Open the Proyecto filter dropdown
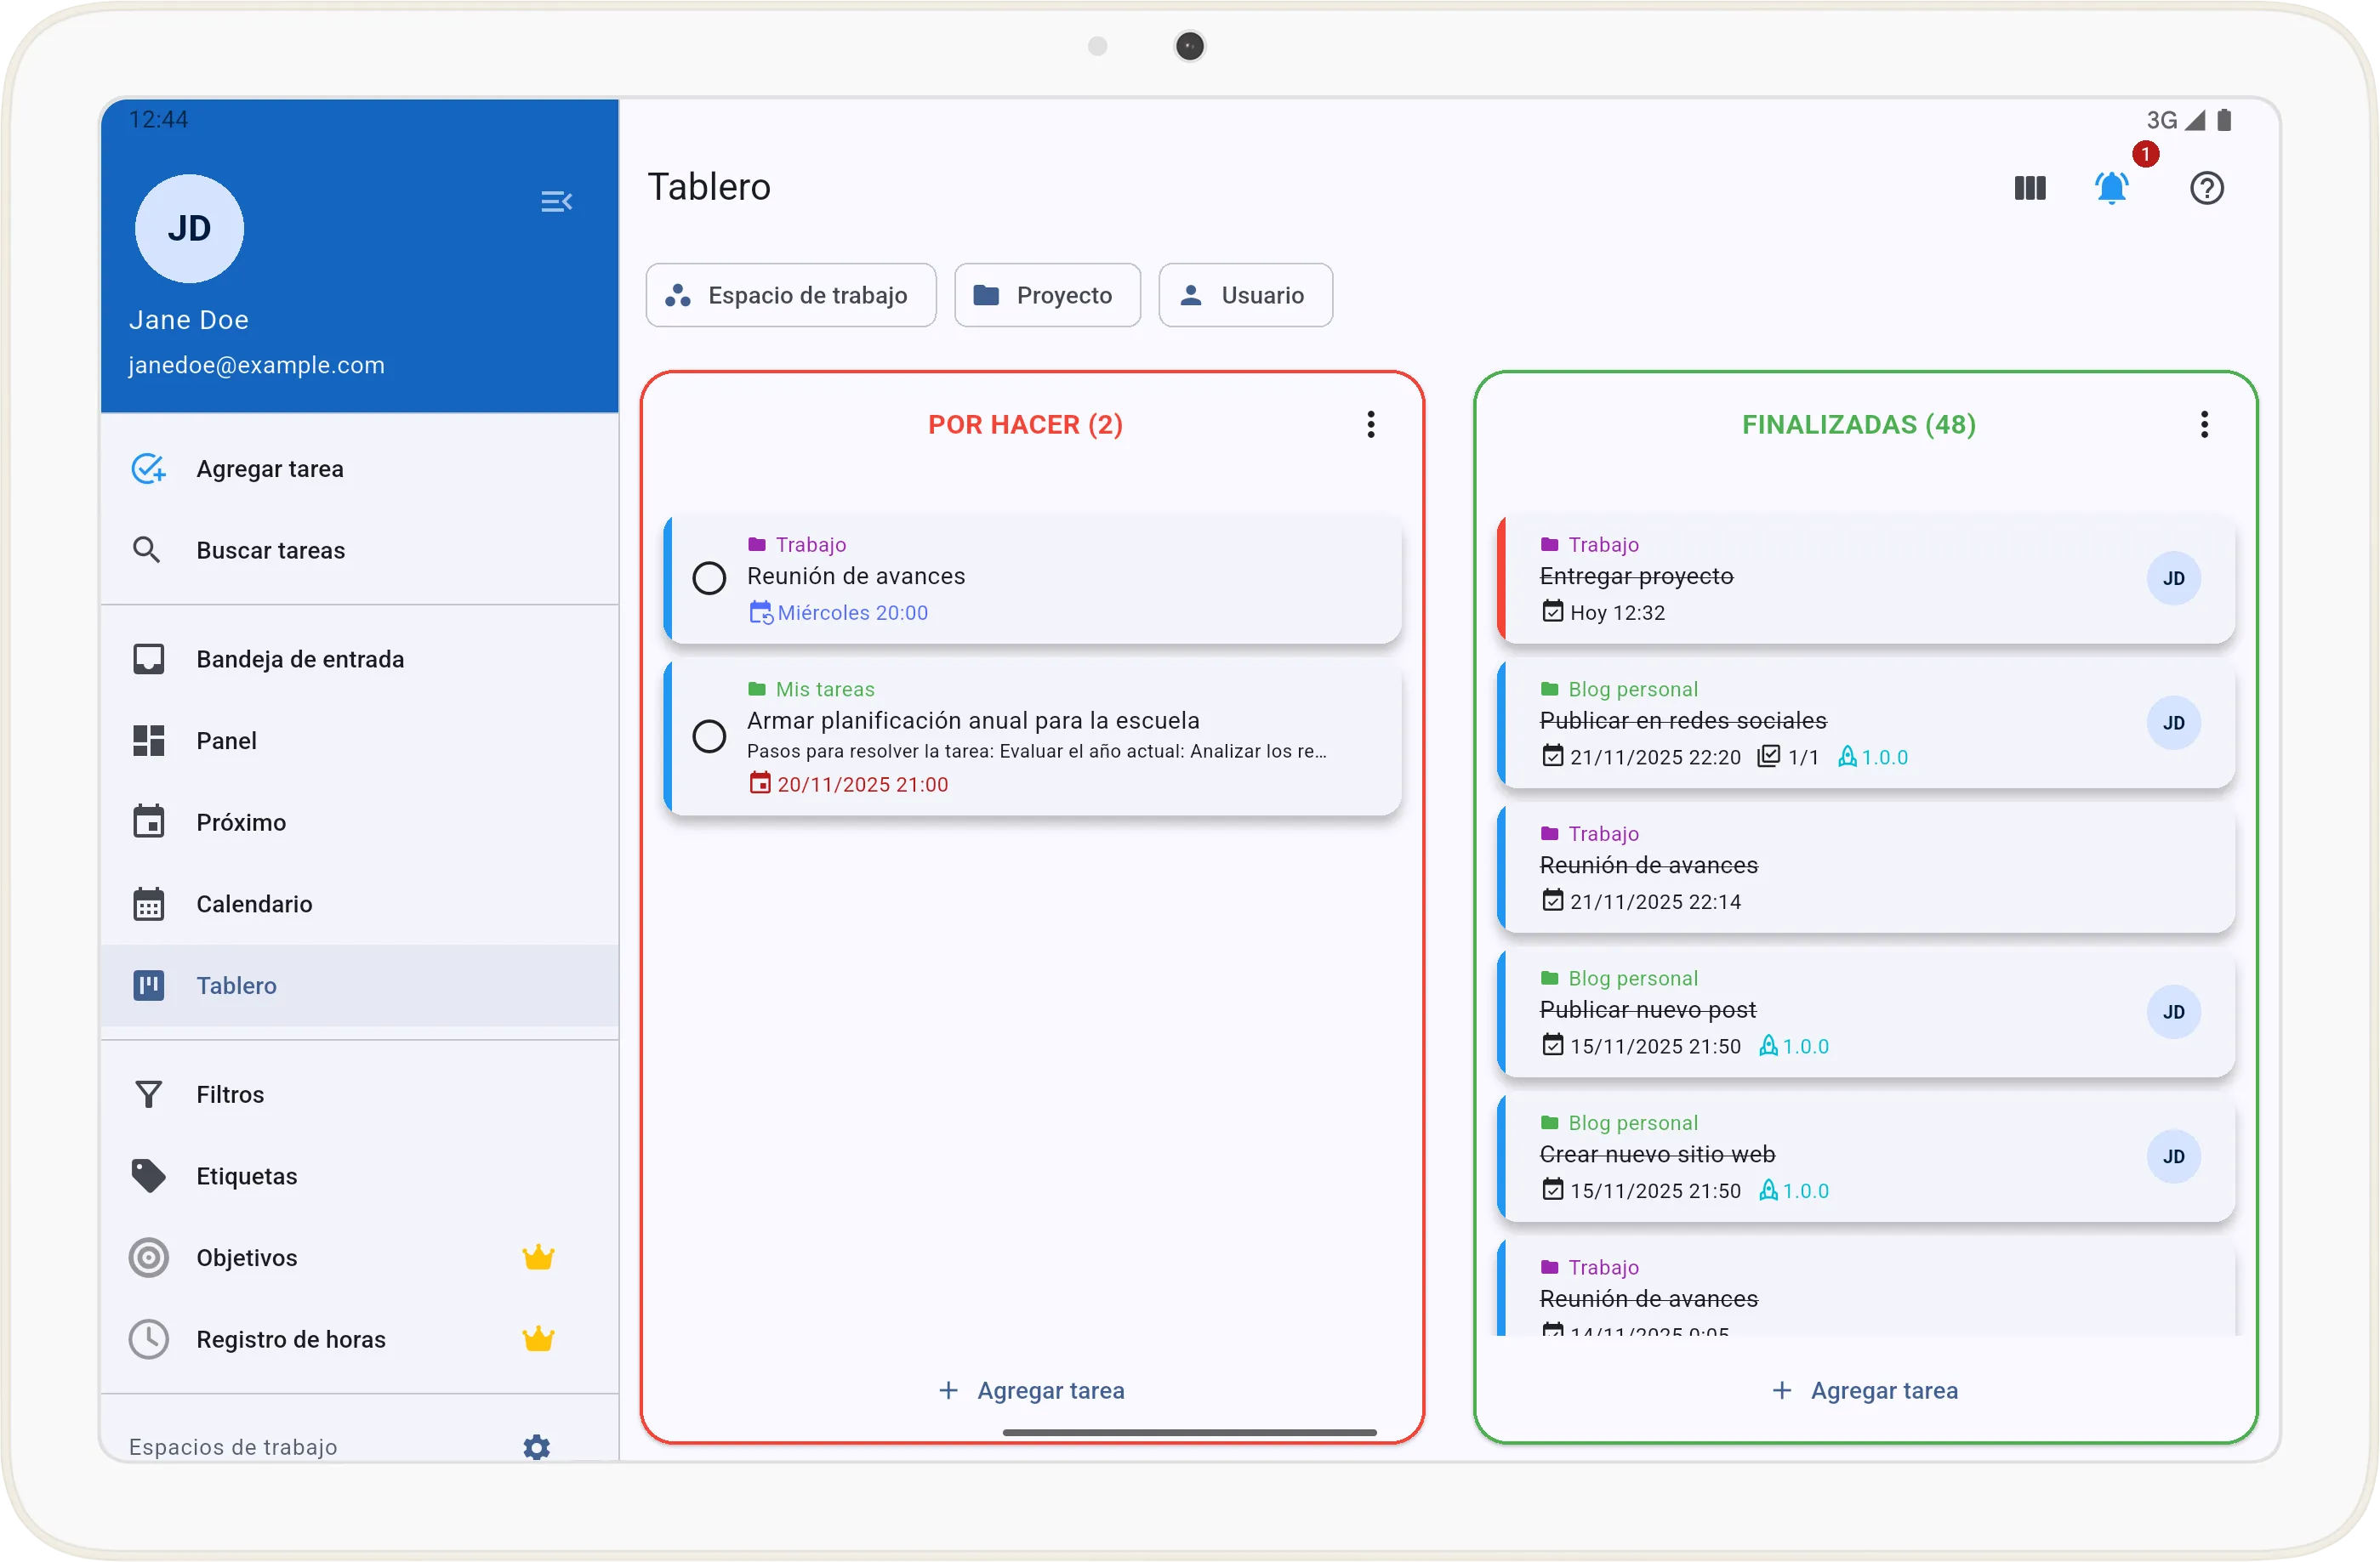This screenshot has width=2380, height=1562. [x=1046, y=296]
